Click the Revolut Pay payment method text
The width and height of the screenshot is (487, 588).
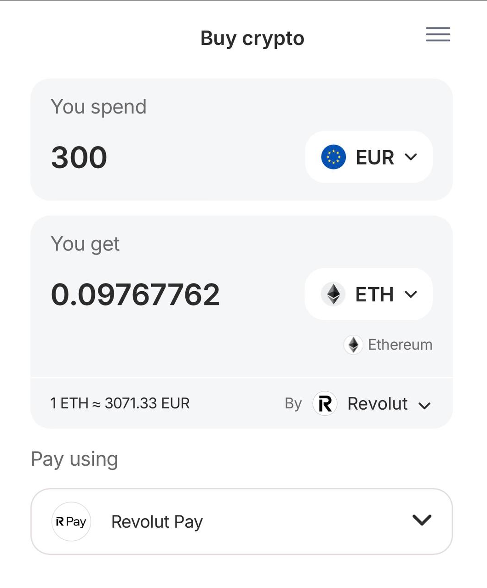(x=157, y=522)
